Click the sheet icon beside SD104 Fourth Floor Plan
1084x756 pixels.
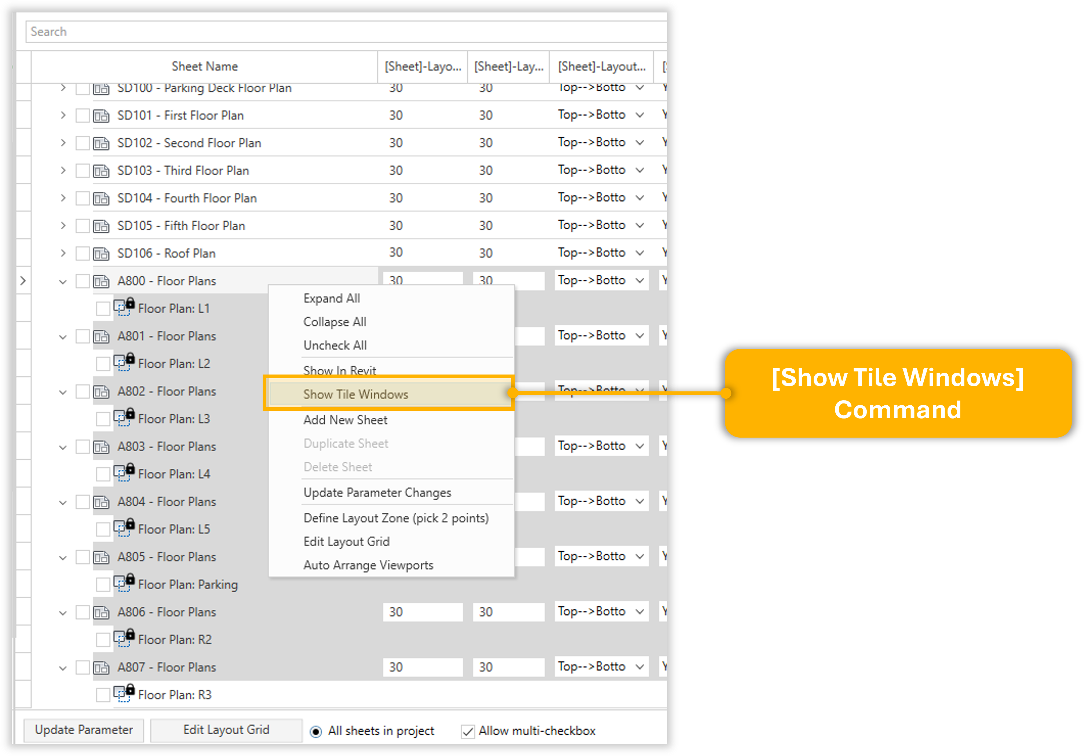tap(101, 198)
